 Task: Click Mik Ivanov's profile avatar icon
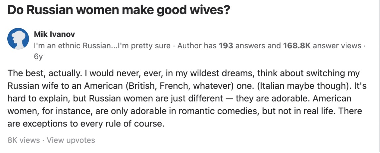pos(18,39)
